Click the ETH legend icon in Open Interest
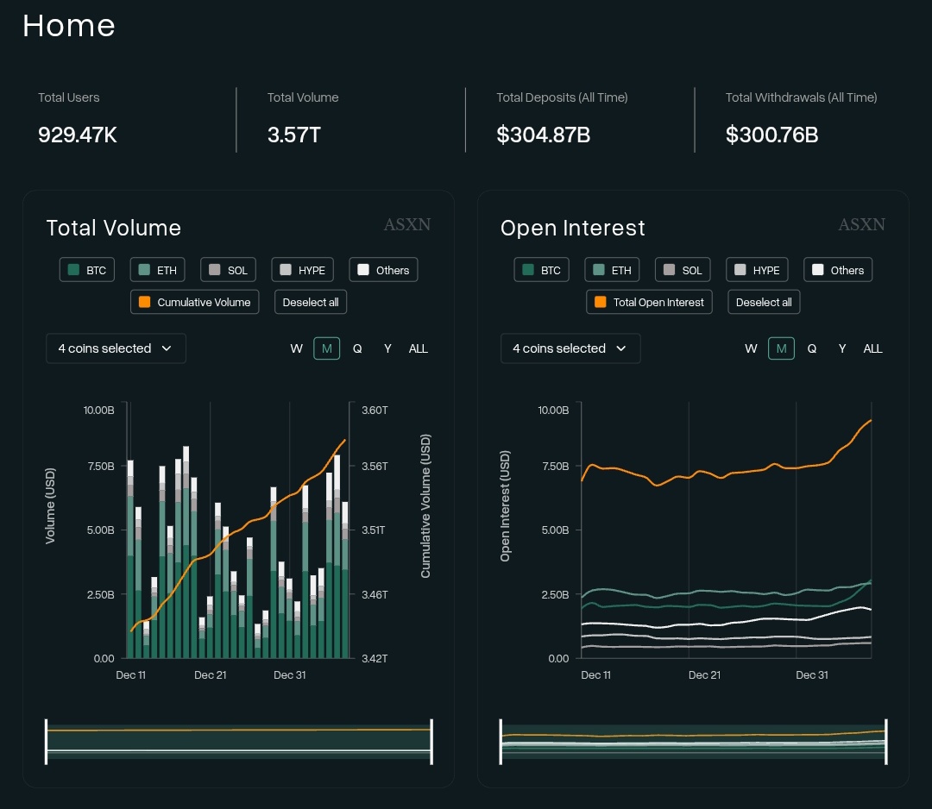The image size is (932, 809). coord(599,270)
